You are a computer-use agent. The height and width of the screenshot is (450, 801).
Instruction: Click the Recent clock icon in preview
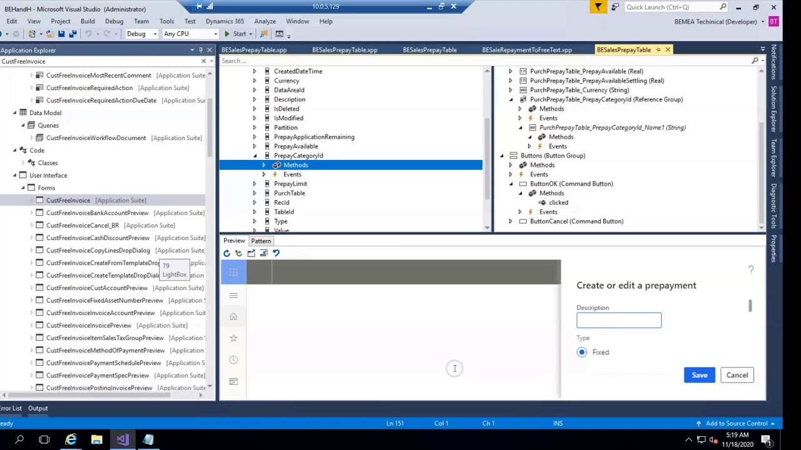click(233, 360)
